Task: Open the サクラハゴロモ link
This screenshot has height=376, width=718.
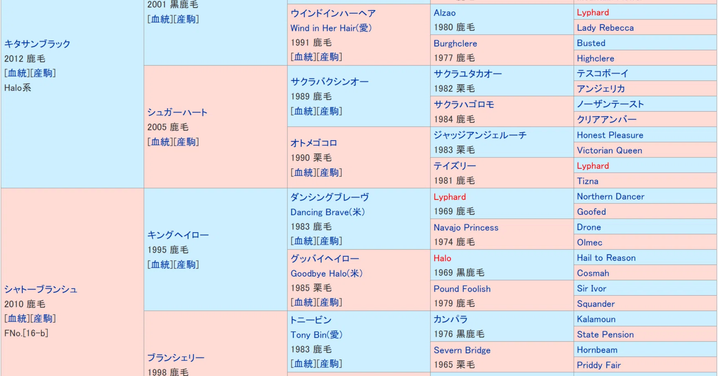Action: [464, 105]
